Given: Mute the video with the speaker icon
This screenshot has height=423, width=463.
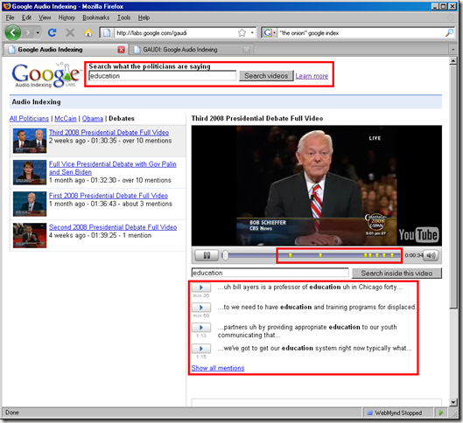Looking at the screenshot, I should coord(431,255).
